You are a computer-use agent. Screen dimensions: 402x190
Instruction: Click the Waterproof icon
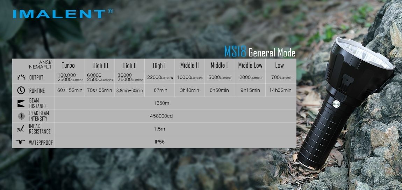pyautogui.click(x=21, y=142)
